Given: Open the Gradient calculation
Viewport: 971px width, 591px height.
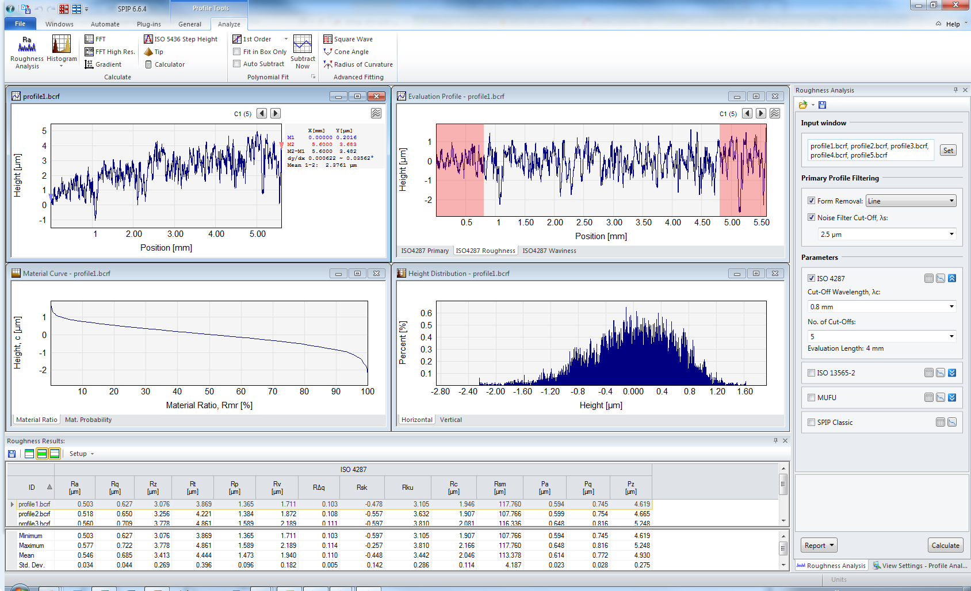Looking at the screenshot, I should coord(103,64).
